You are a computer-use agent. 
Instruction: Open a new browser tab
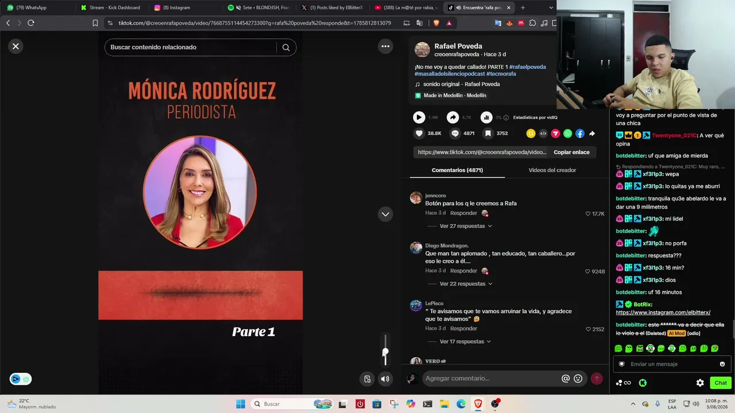[x=523, y=7]
